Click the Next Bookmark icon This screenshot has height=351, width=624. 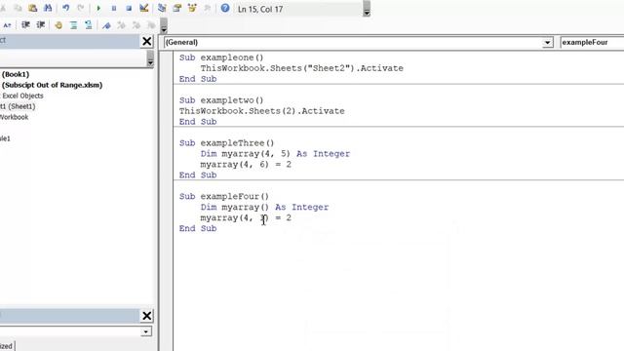click(x=121, y=25)
